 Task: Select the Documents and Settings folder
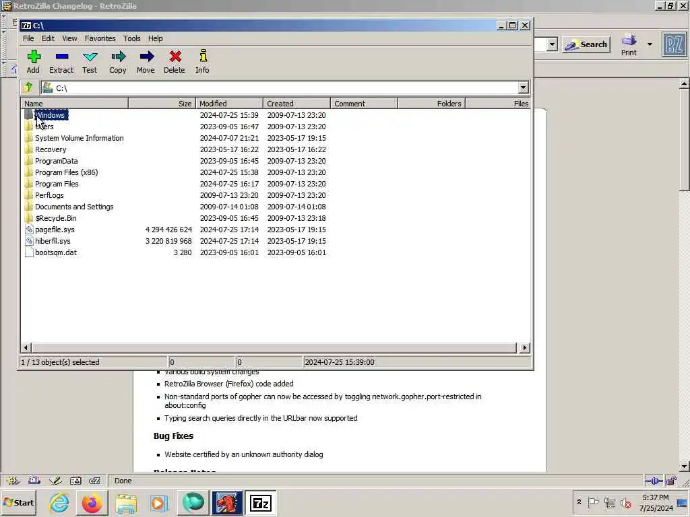pos(74,207)
